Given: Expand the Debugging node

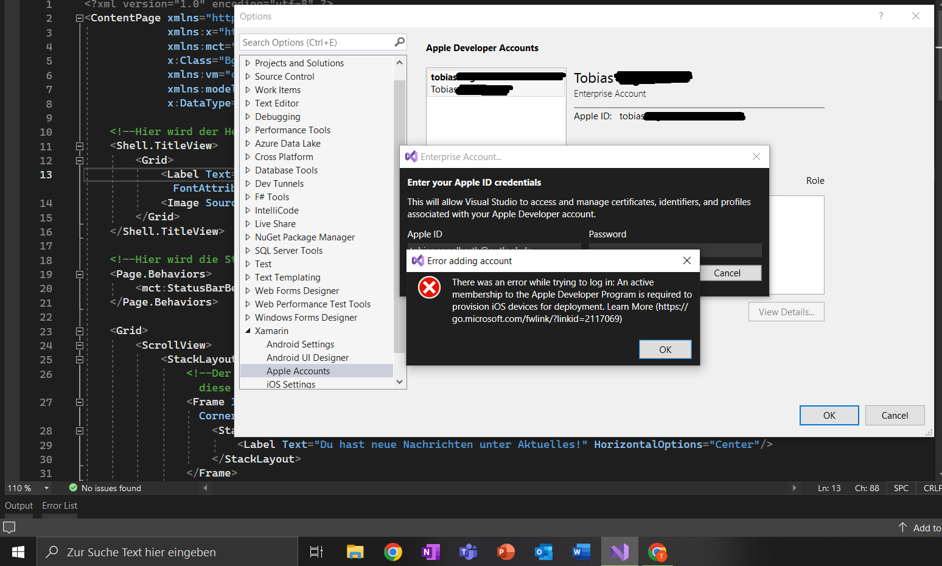Looking at the screenshot, I should (x=248, y=117).
